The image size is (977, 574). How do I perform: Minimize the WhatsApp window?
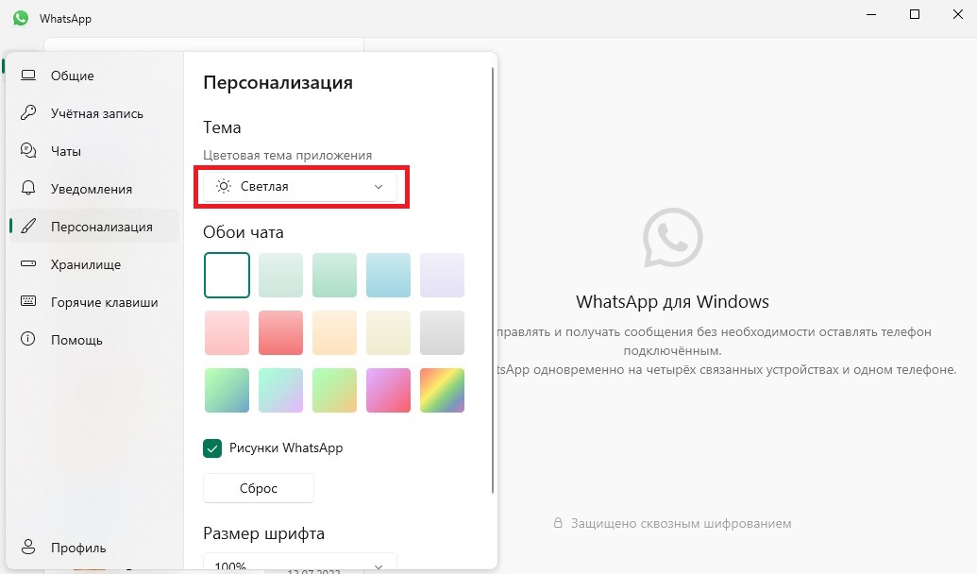coord(871,14)
